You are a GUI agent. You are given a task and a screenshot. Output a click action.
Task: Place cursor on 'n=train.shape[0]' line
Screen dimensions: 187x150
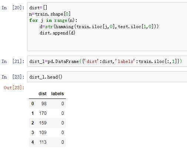click(x=50, y=14)
